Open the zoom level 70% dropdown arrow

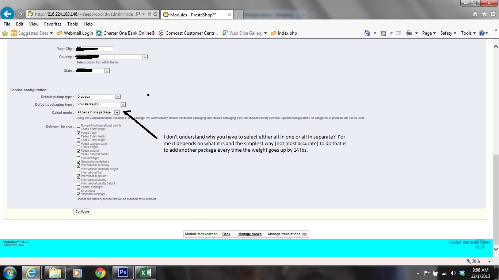490,261
